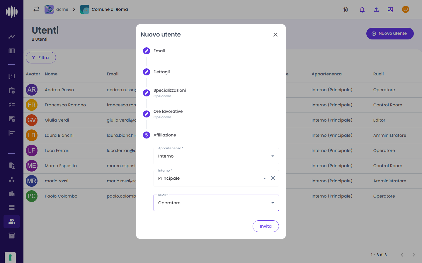Open the checklist icon in sidebar
Viewport: 422px width, 263px height.
[x=12, y=104]
